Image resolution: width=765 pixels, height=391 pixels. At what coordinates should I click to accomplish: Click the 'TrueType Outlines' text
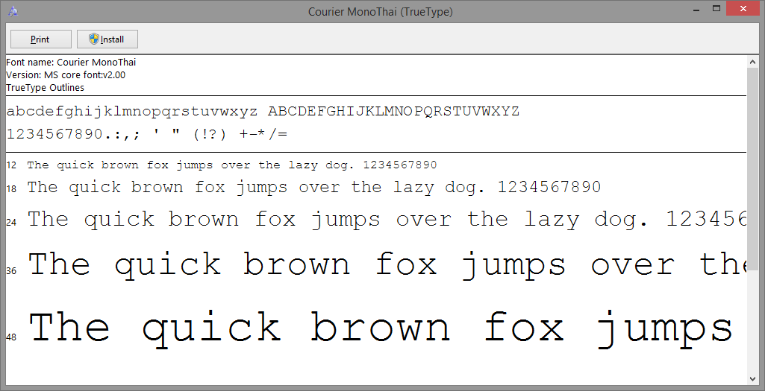(x=45, y=88)
